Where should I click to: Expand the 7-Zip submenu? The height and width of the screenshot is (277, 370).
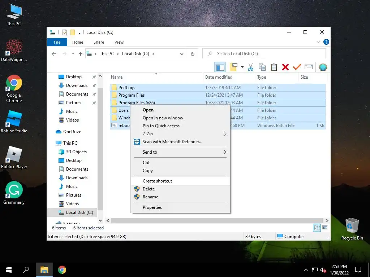tap(180, 134)
